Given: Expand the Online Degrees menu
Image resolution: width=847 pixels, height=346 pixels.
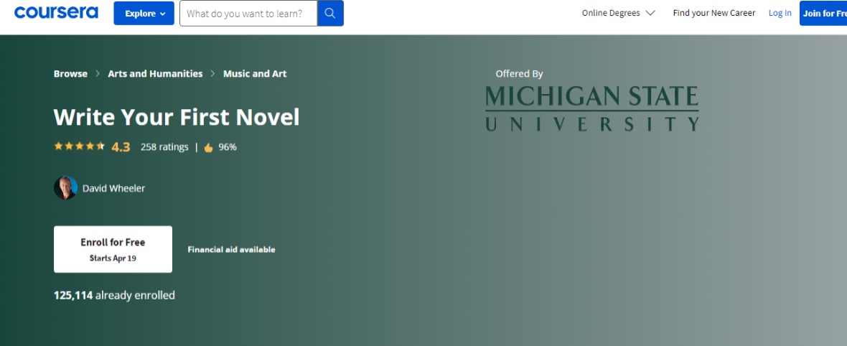Looking at the screenshot, I should coord(619,13).
